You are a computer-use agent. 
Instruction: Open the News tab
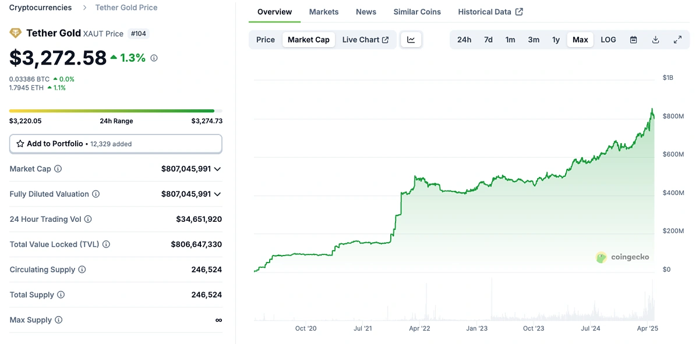tap(366, 12)
